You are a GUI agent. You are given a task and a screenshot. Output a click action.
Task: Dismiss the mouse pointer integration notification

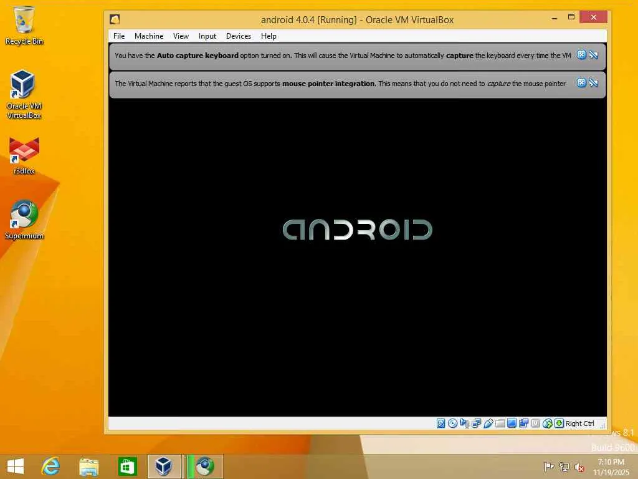(581, 83)
